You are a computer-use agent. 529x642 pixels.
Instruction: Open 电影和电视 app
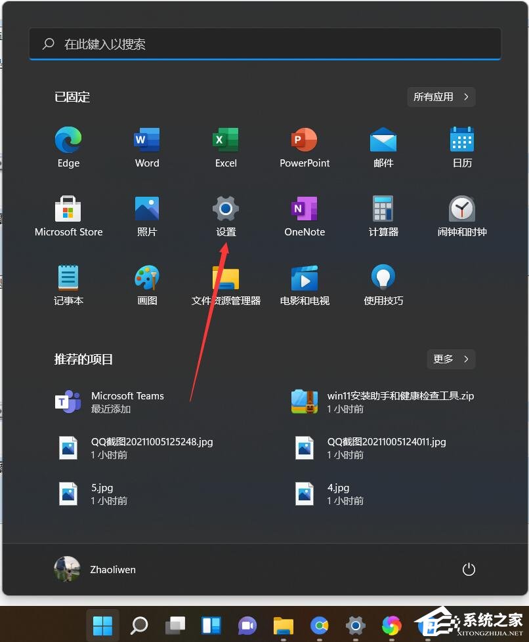pyautogui.click(x=305, y=284)
